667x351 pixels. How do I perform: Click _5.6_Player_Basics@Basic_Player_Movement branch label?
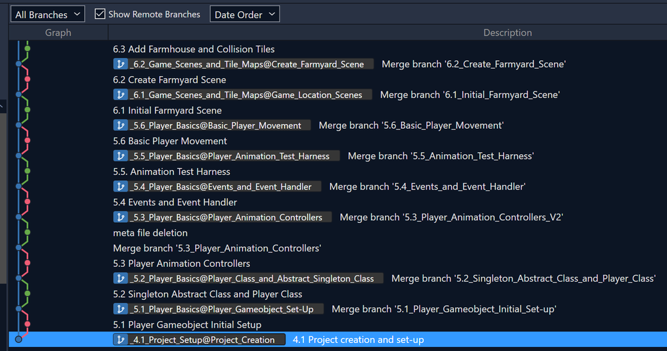coord(212,125)
